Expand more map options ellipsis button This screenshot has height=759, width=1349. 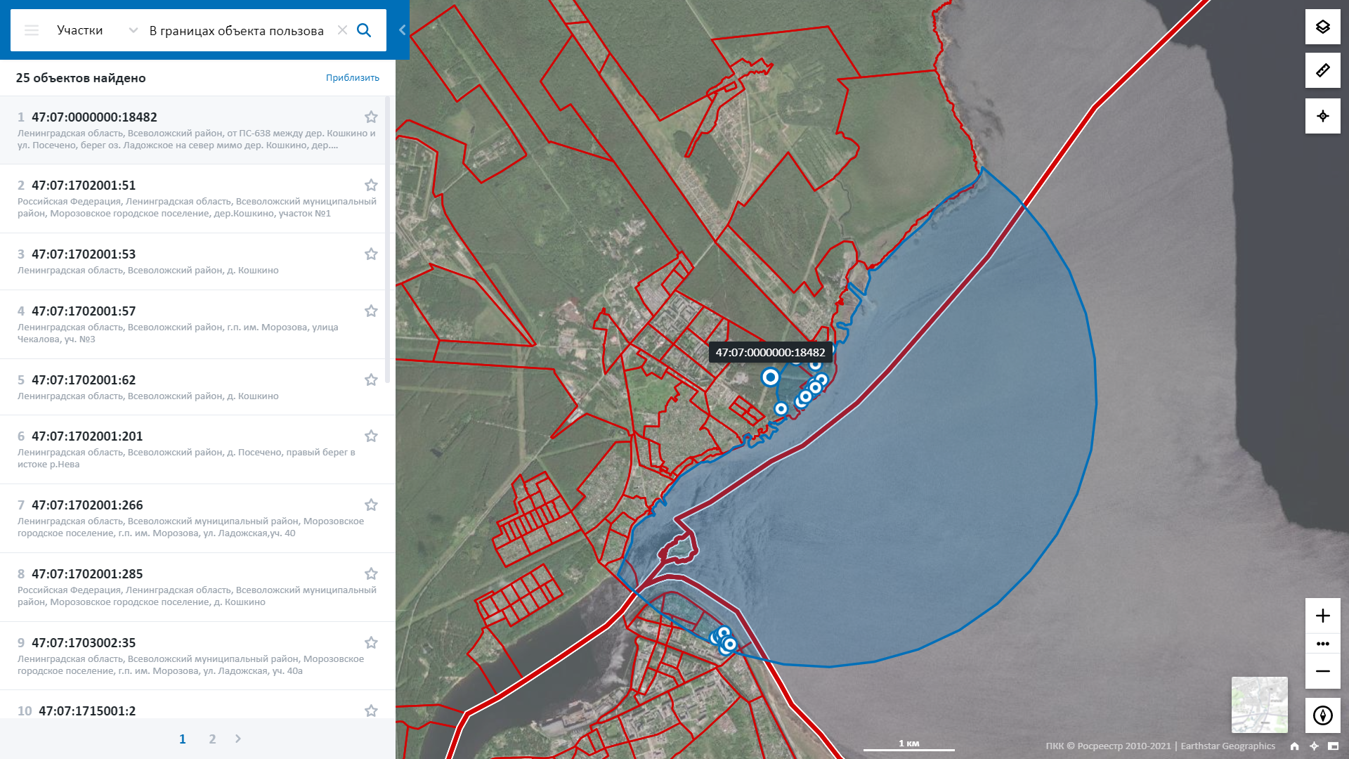1322,644
